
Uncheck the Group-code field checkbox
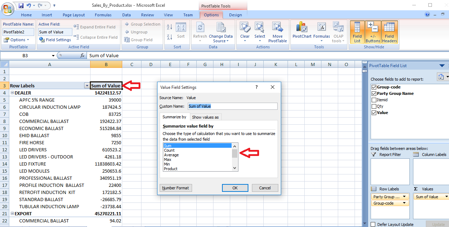pyautogui.click(x=374, y=87)
